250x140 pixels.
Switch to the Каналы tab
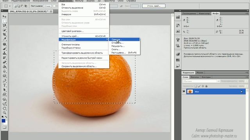pyautogui.click(x=195, y=77)
